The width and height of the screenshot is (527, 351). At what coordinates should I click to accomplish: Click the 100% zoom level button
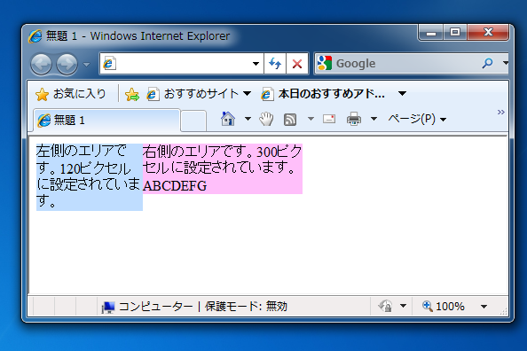tap(444, 307)
